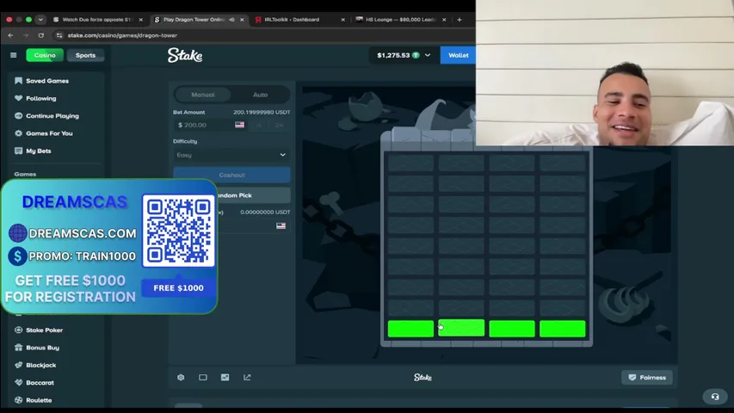Open live support headset icon
Image resolution: width=734 pixels, height=413 pixels.
715,397
